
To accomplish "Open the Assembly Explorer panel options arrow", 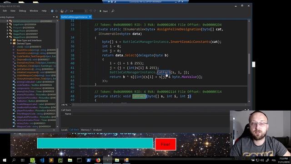I will [x=54, y=17].
